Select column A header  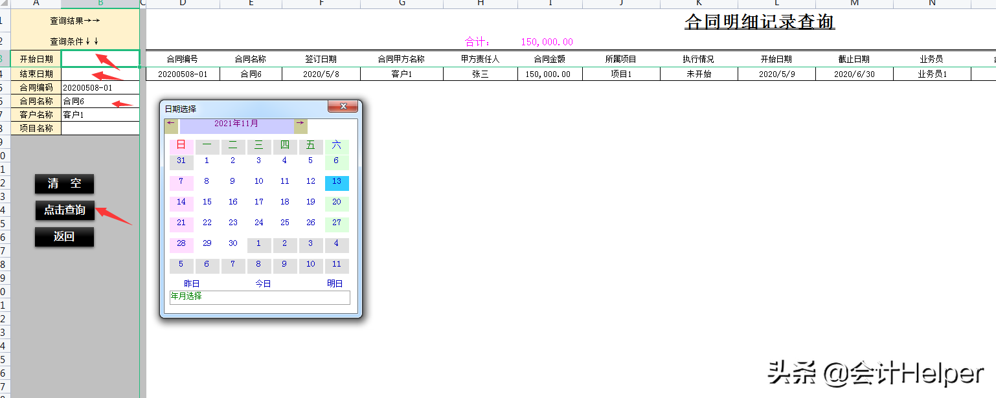pos(36,4)
